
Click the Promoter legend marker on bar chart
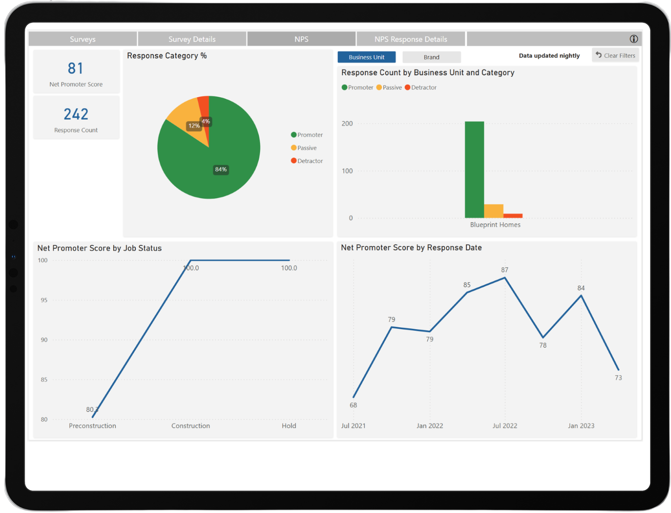(344, 87)
